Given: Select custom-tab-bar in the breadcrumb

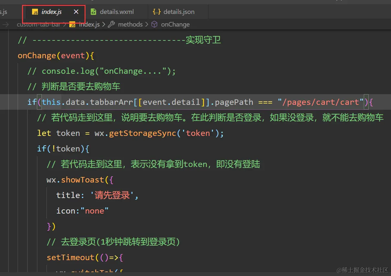Looking at the screenshot, I should coord(39,24).
